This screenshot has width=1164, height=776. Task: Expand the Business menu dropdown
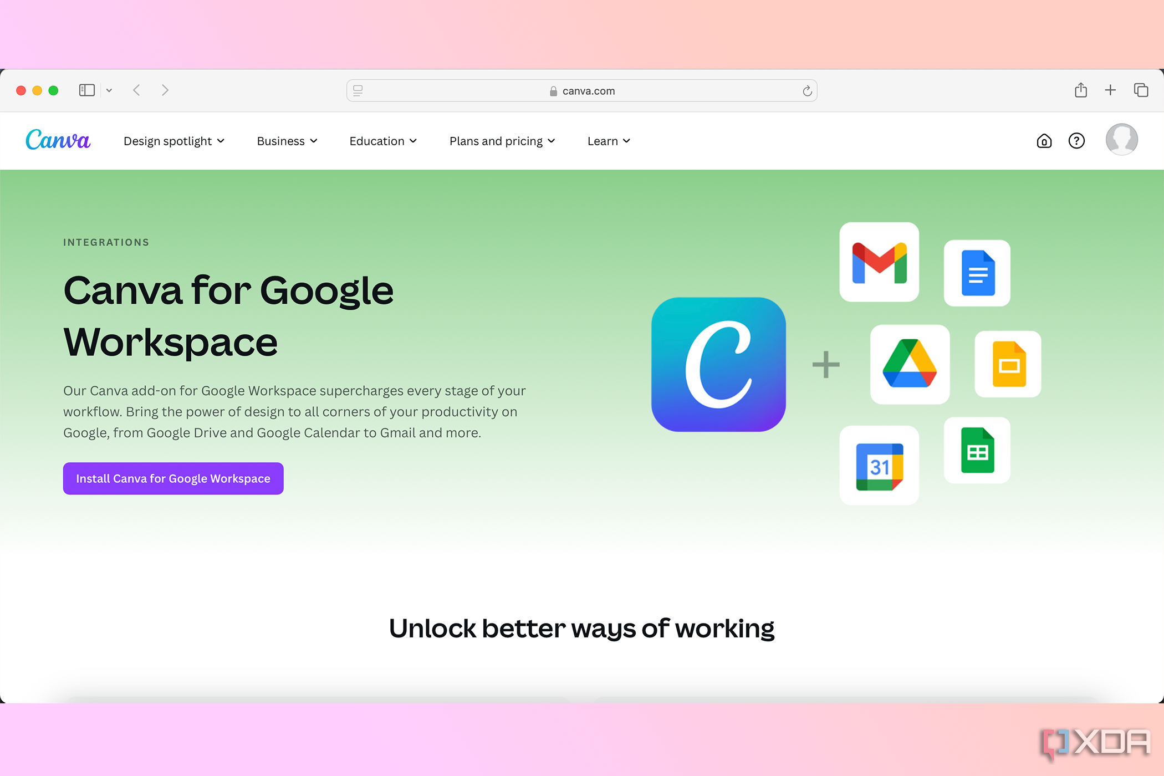point(287,140)
